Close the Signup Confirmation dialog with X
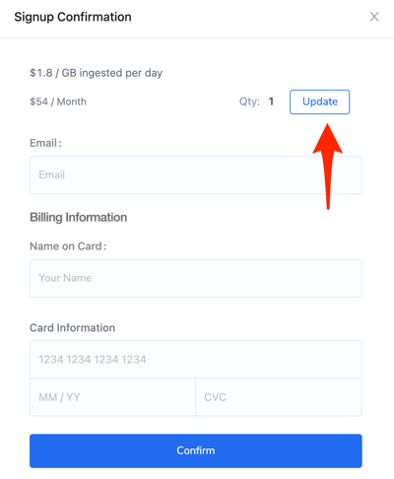The width and height of the screenshot is (394, 479). 374,17
